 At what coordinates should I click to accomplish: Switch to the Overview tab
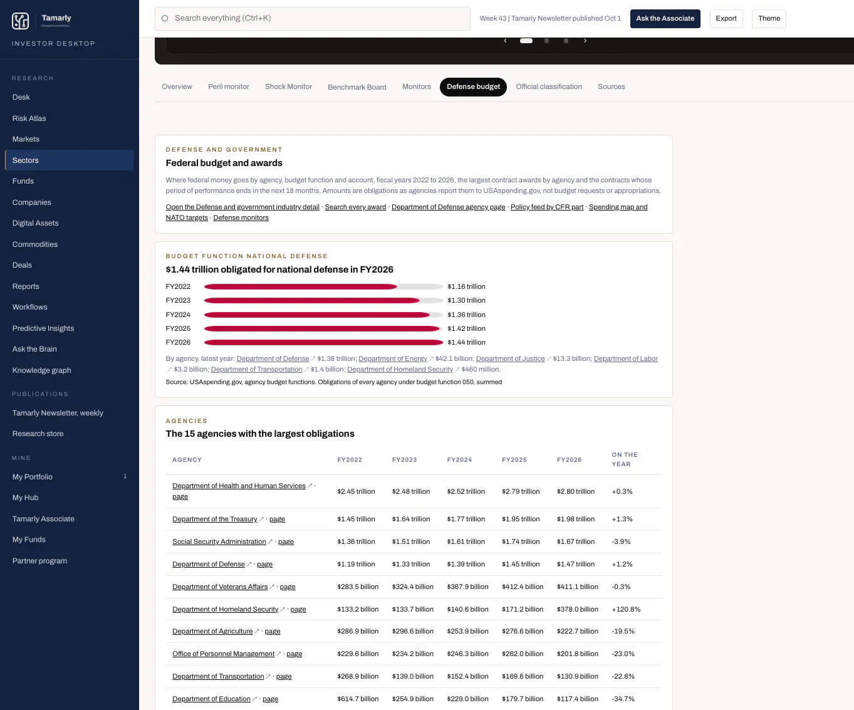point(177,86)
